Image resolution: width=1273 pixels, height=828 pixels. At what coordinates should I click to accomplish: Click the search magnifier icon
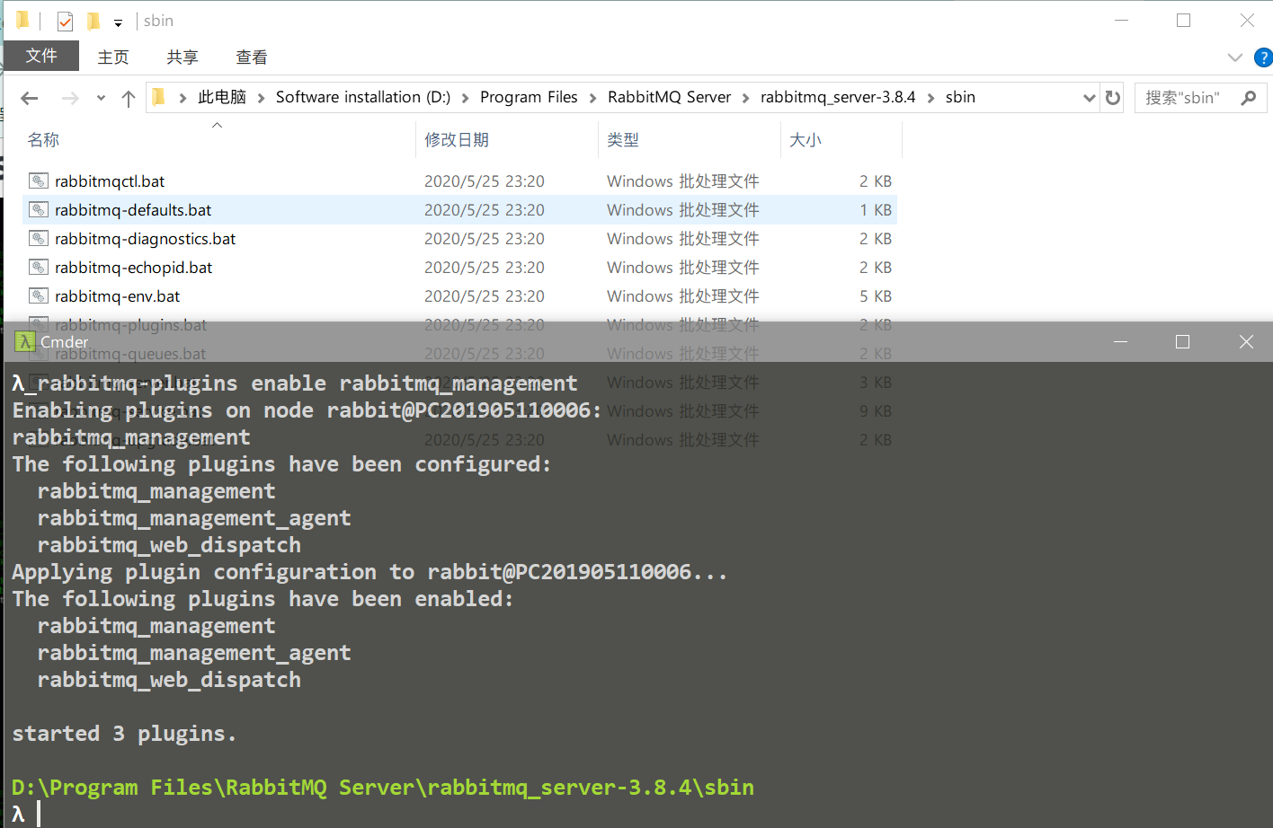tap(1249, 98)
